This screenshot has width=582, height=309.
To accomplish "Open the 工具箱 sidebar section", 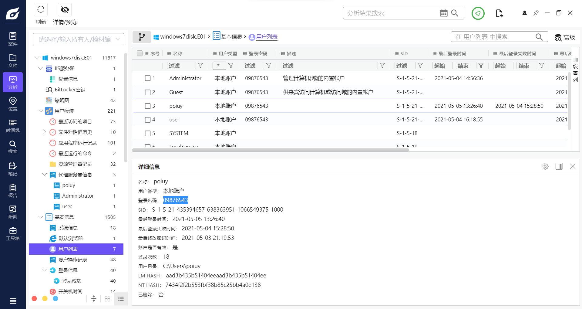I will pyautogui.click(x=13, y=233).
